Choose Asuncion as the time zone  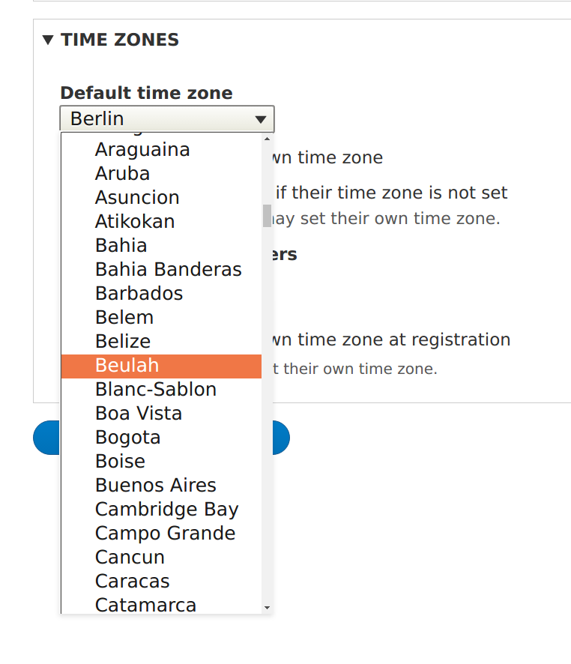point(137,197)
